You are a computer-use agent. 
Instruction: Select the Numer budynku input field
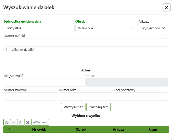31,97
